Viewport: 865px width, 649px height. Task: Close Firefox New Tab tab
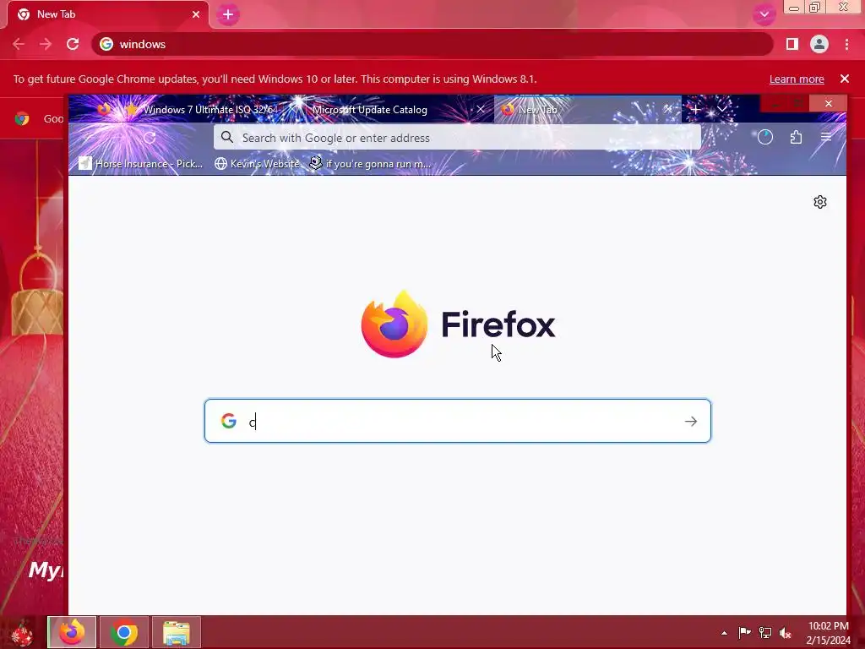click(668, 109)
